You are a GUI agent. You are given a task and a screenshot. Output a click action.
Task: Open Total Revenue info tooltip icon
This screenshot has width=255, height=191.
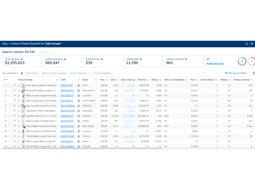click(22, 59)
